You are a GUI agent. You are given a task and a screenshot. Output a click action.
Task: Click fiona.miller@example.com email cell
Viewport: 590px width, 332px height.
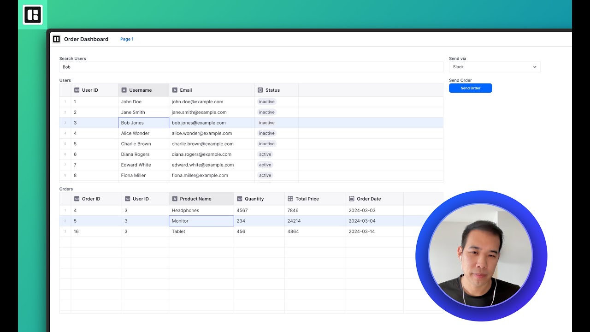pyautogui.click(x=212, y=175)
